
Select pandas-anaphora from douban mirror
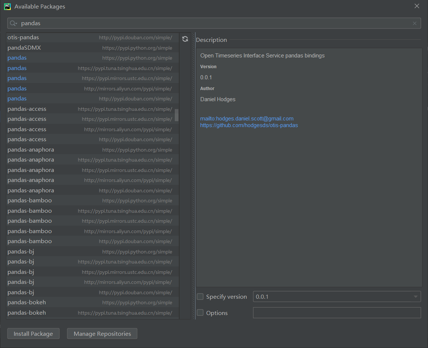pos(93,190)
